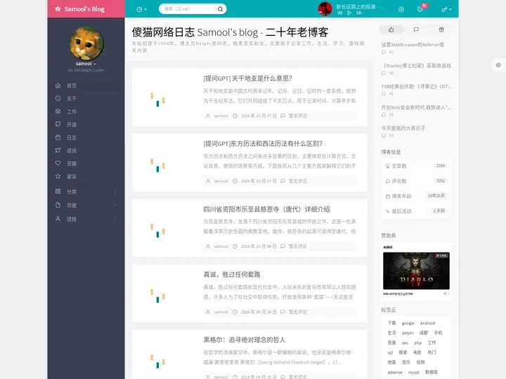This screenshot has width=506, height=379.
Task: Open sidebar post 开创Web安全新时代
Action: pyautogui.click(x=416, y=107)
